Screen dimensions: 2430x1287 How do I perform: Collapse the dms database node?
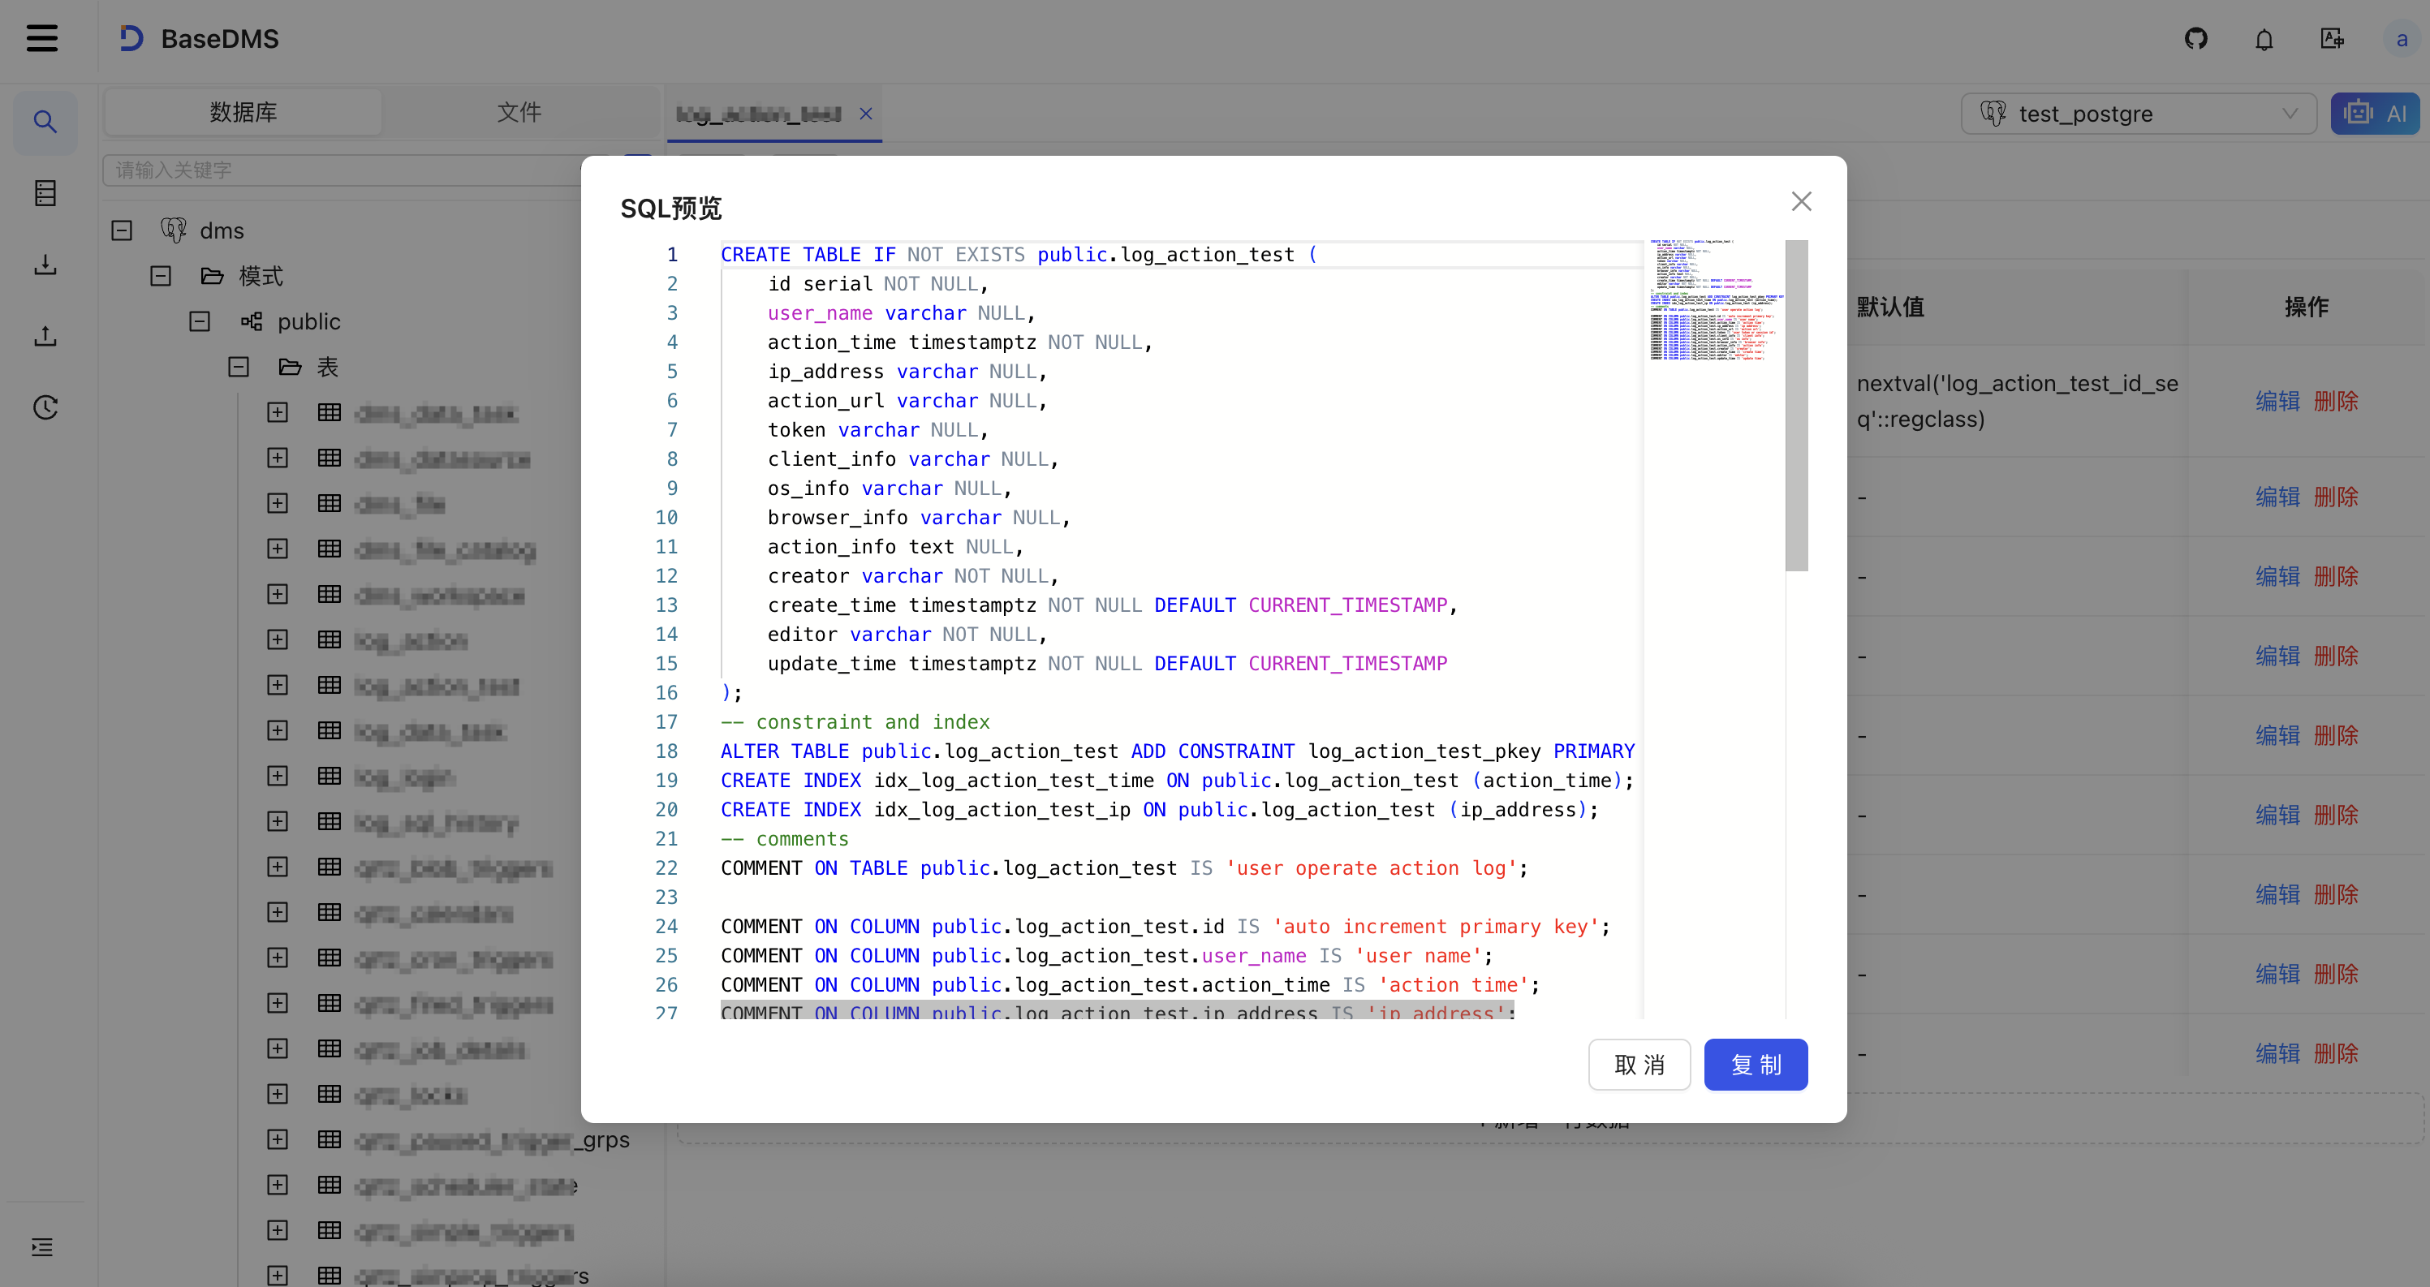click(122, 231)
